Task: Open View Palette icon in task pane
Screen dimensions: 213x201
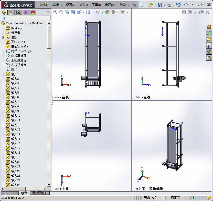Action: click(209, 45)
